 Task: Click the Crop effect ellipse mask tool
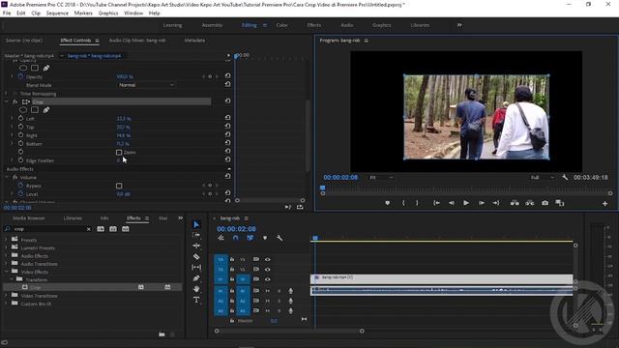23,110
